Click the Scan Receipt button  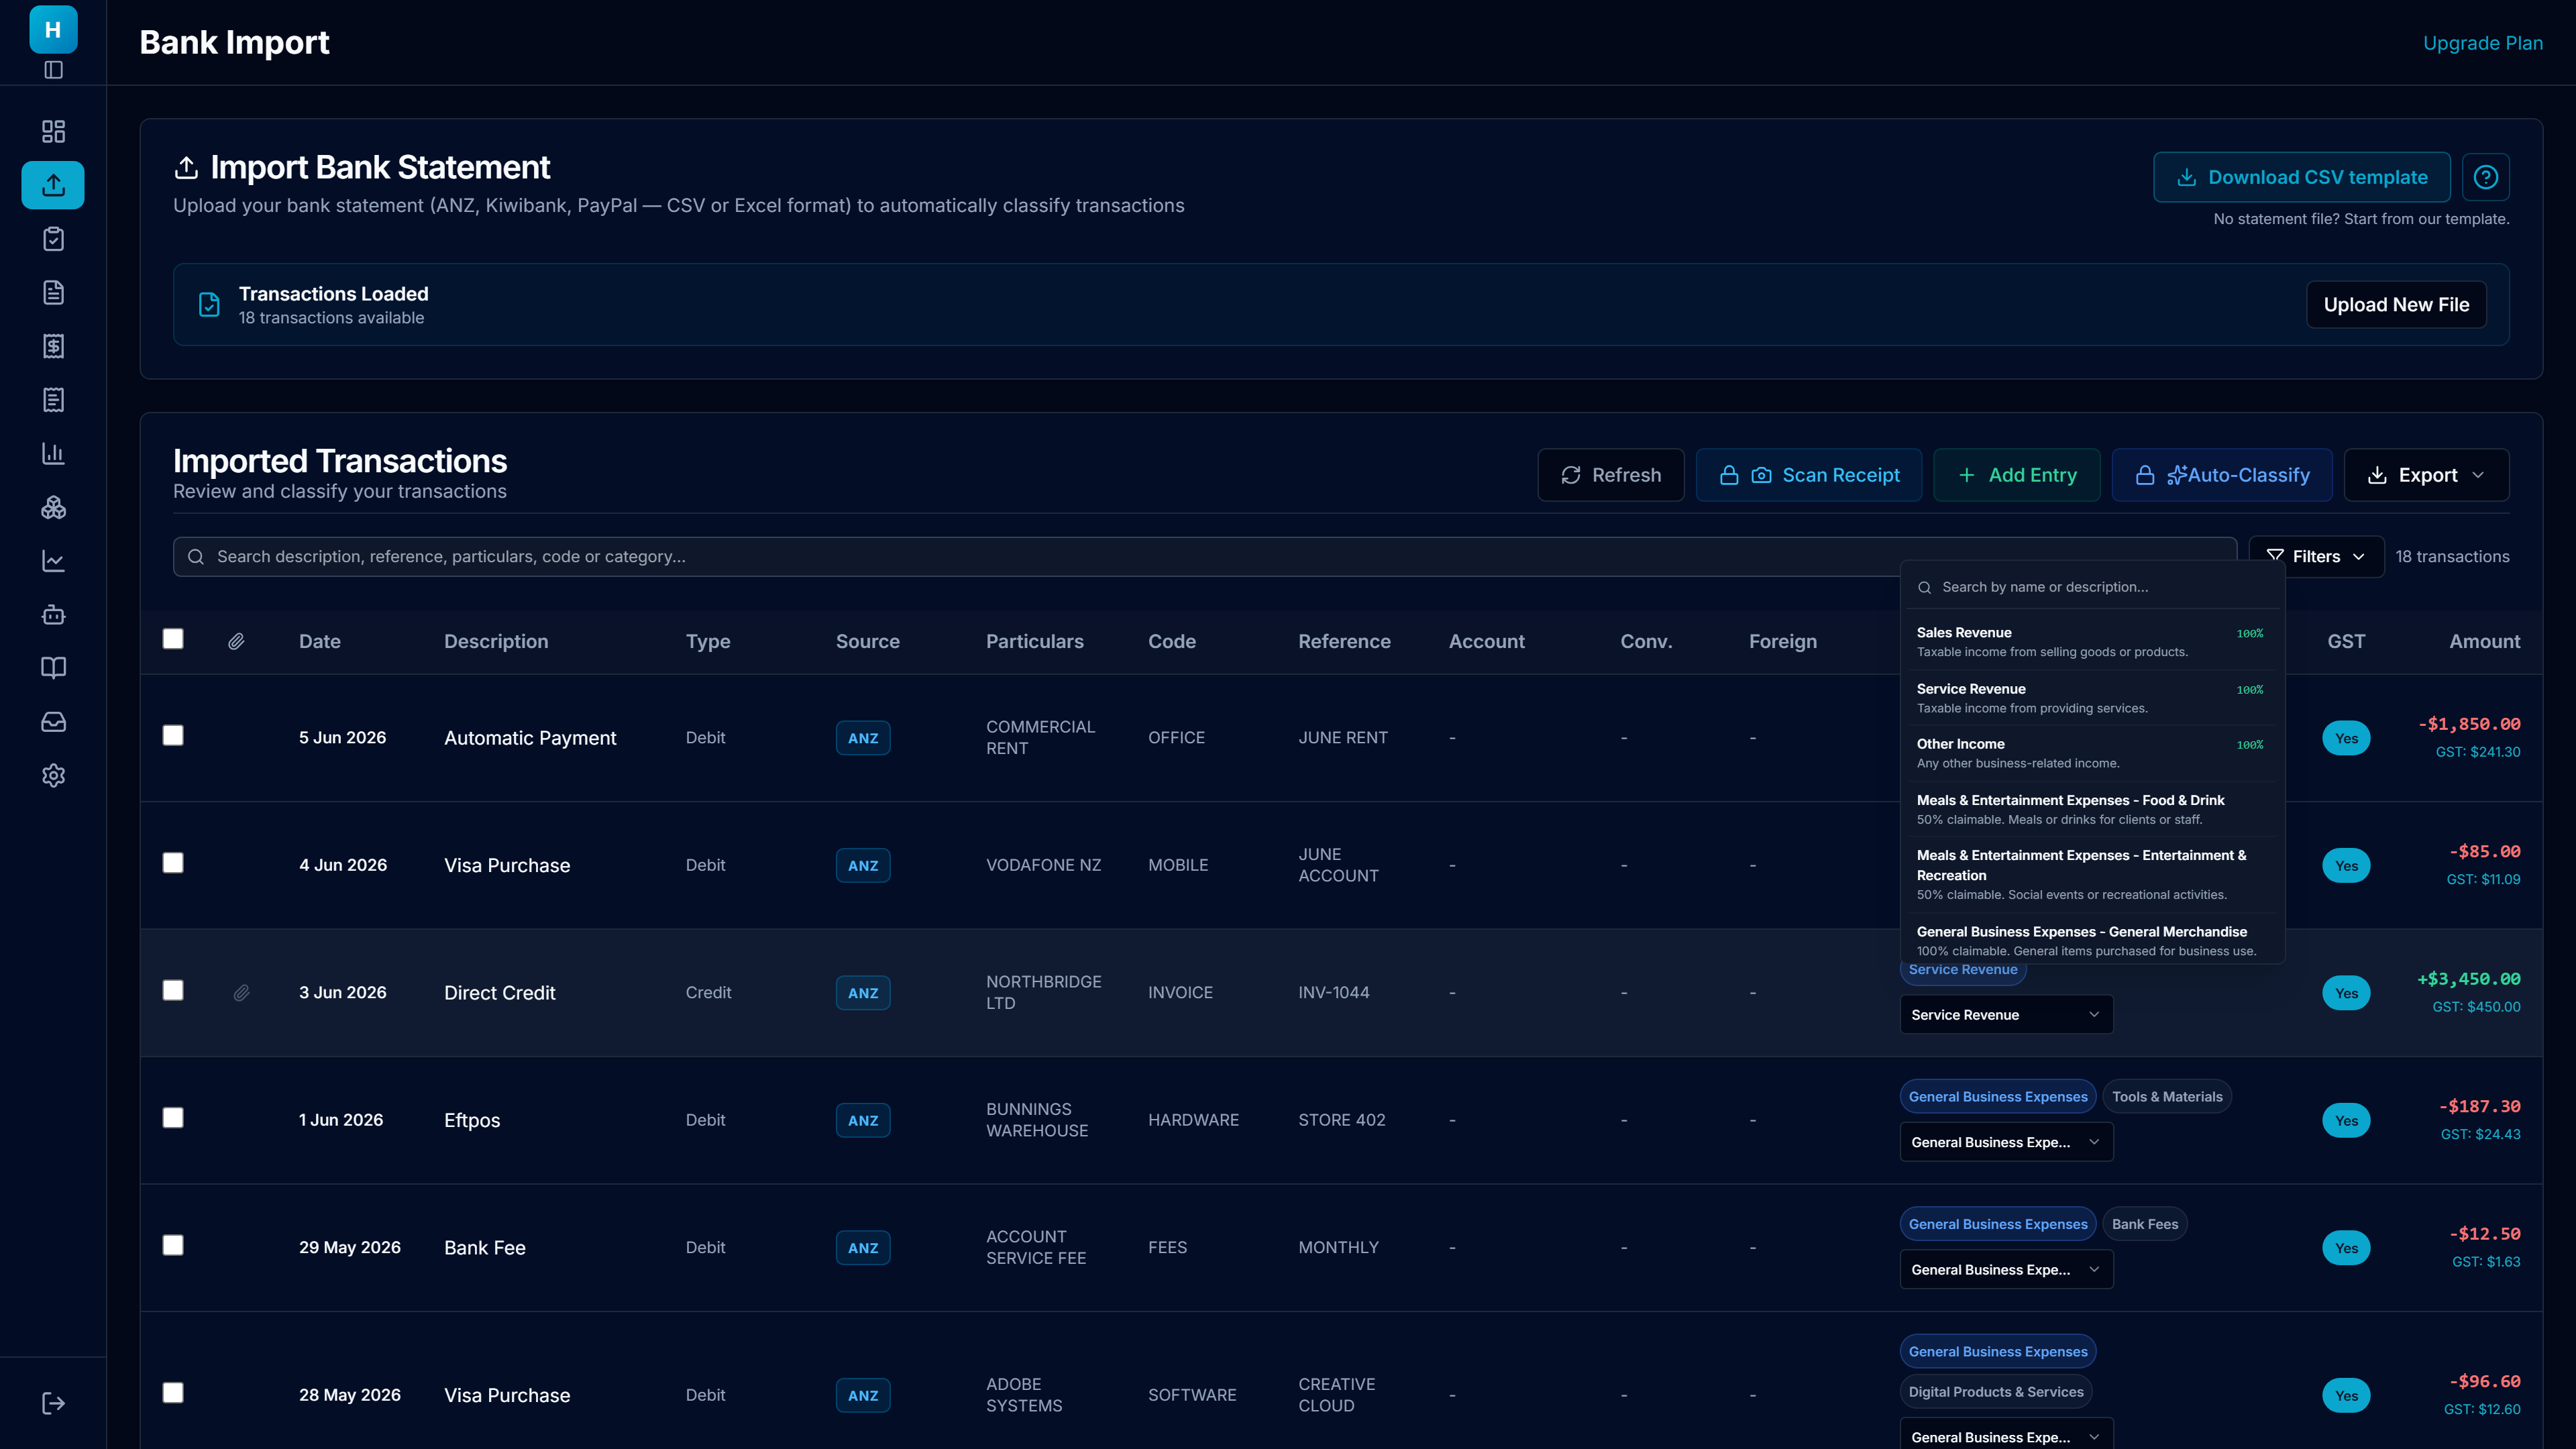point(1808,475)
